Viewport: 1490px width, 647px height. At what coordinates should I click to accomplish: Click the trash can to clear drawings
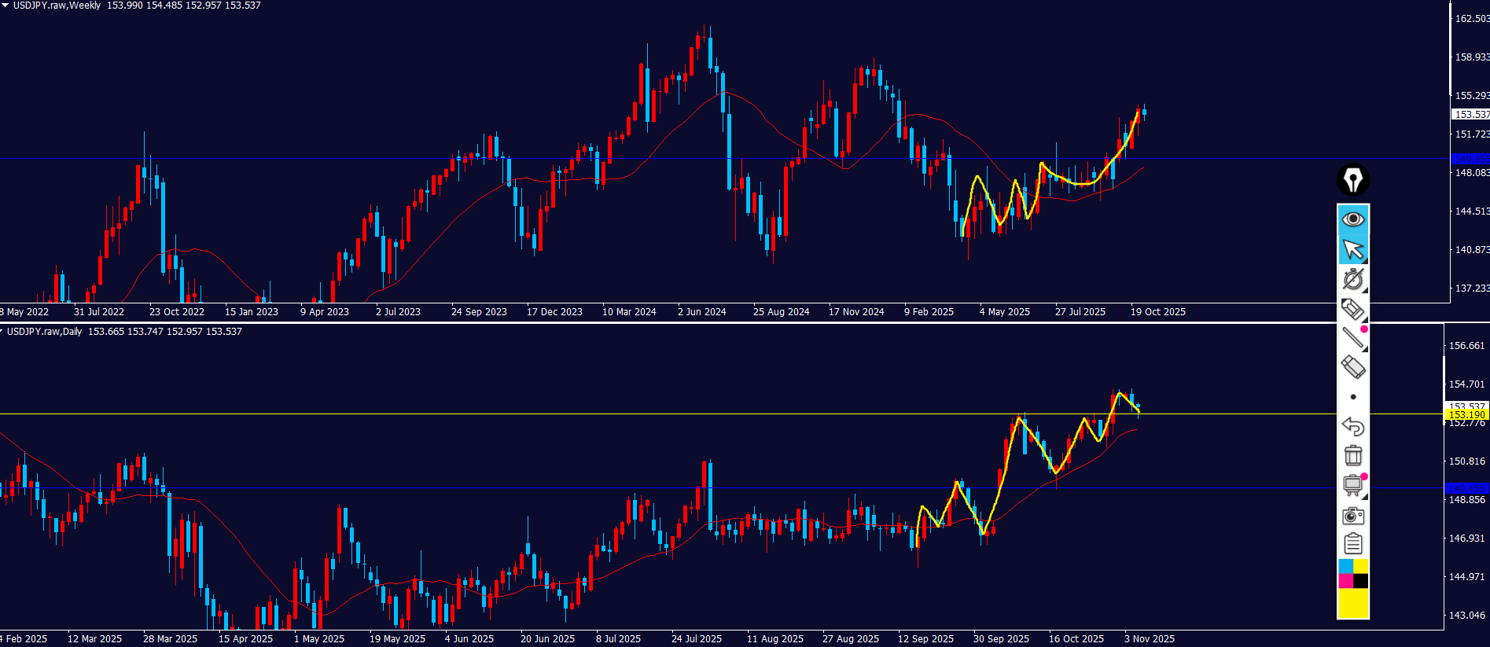(1352, 455)
